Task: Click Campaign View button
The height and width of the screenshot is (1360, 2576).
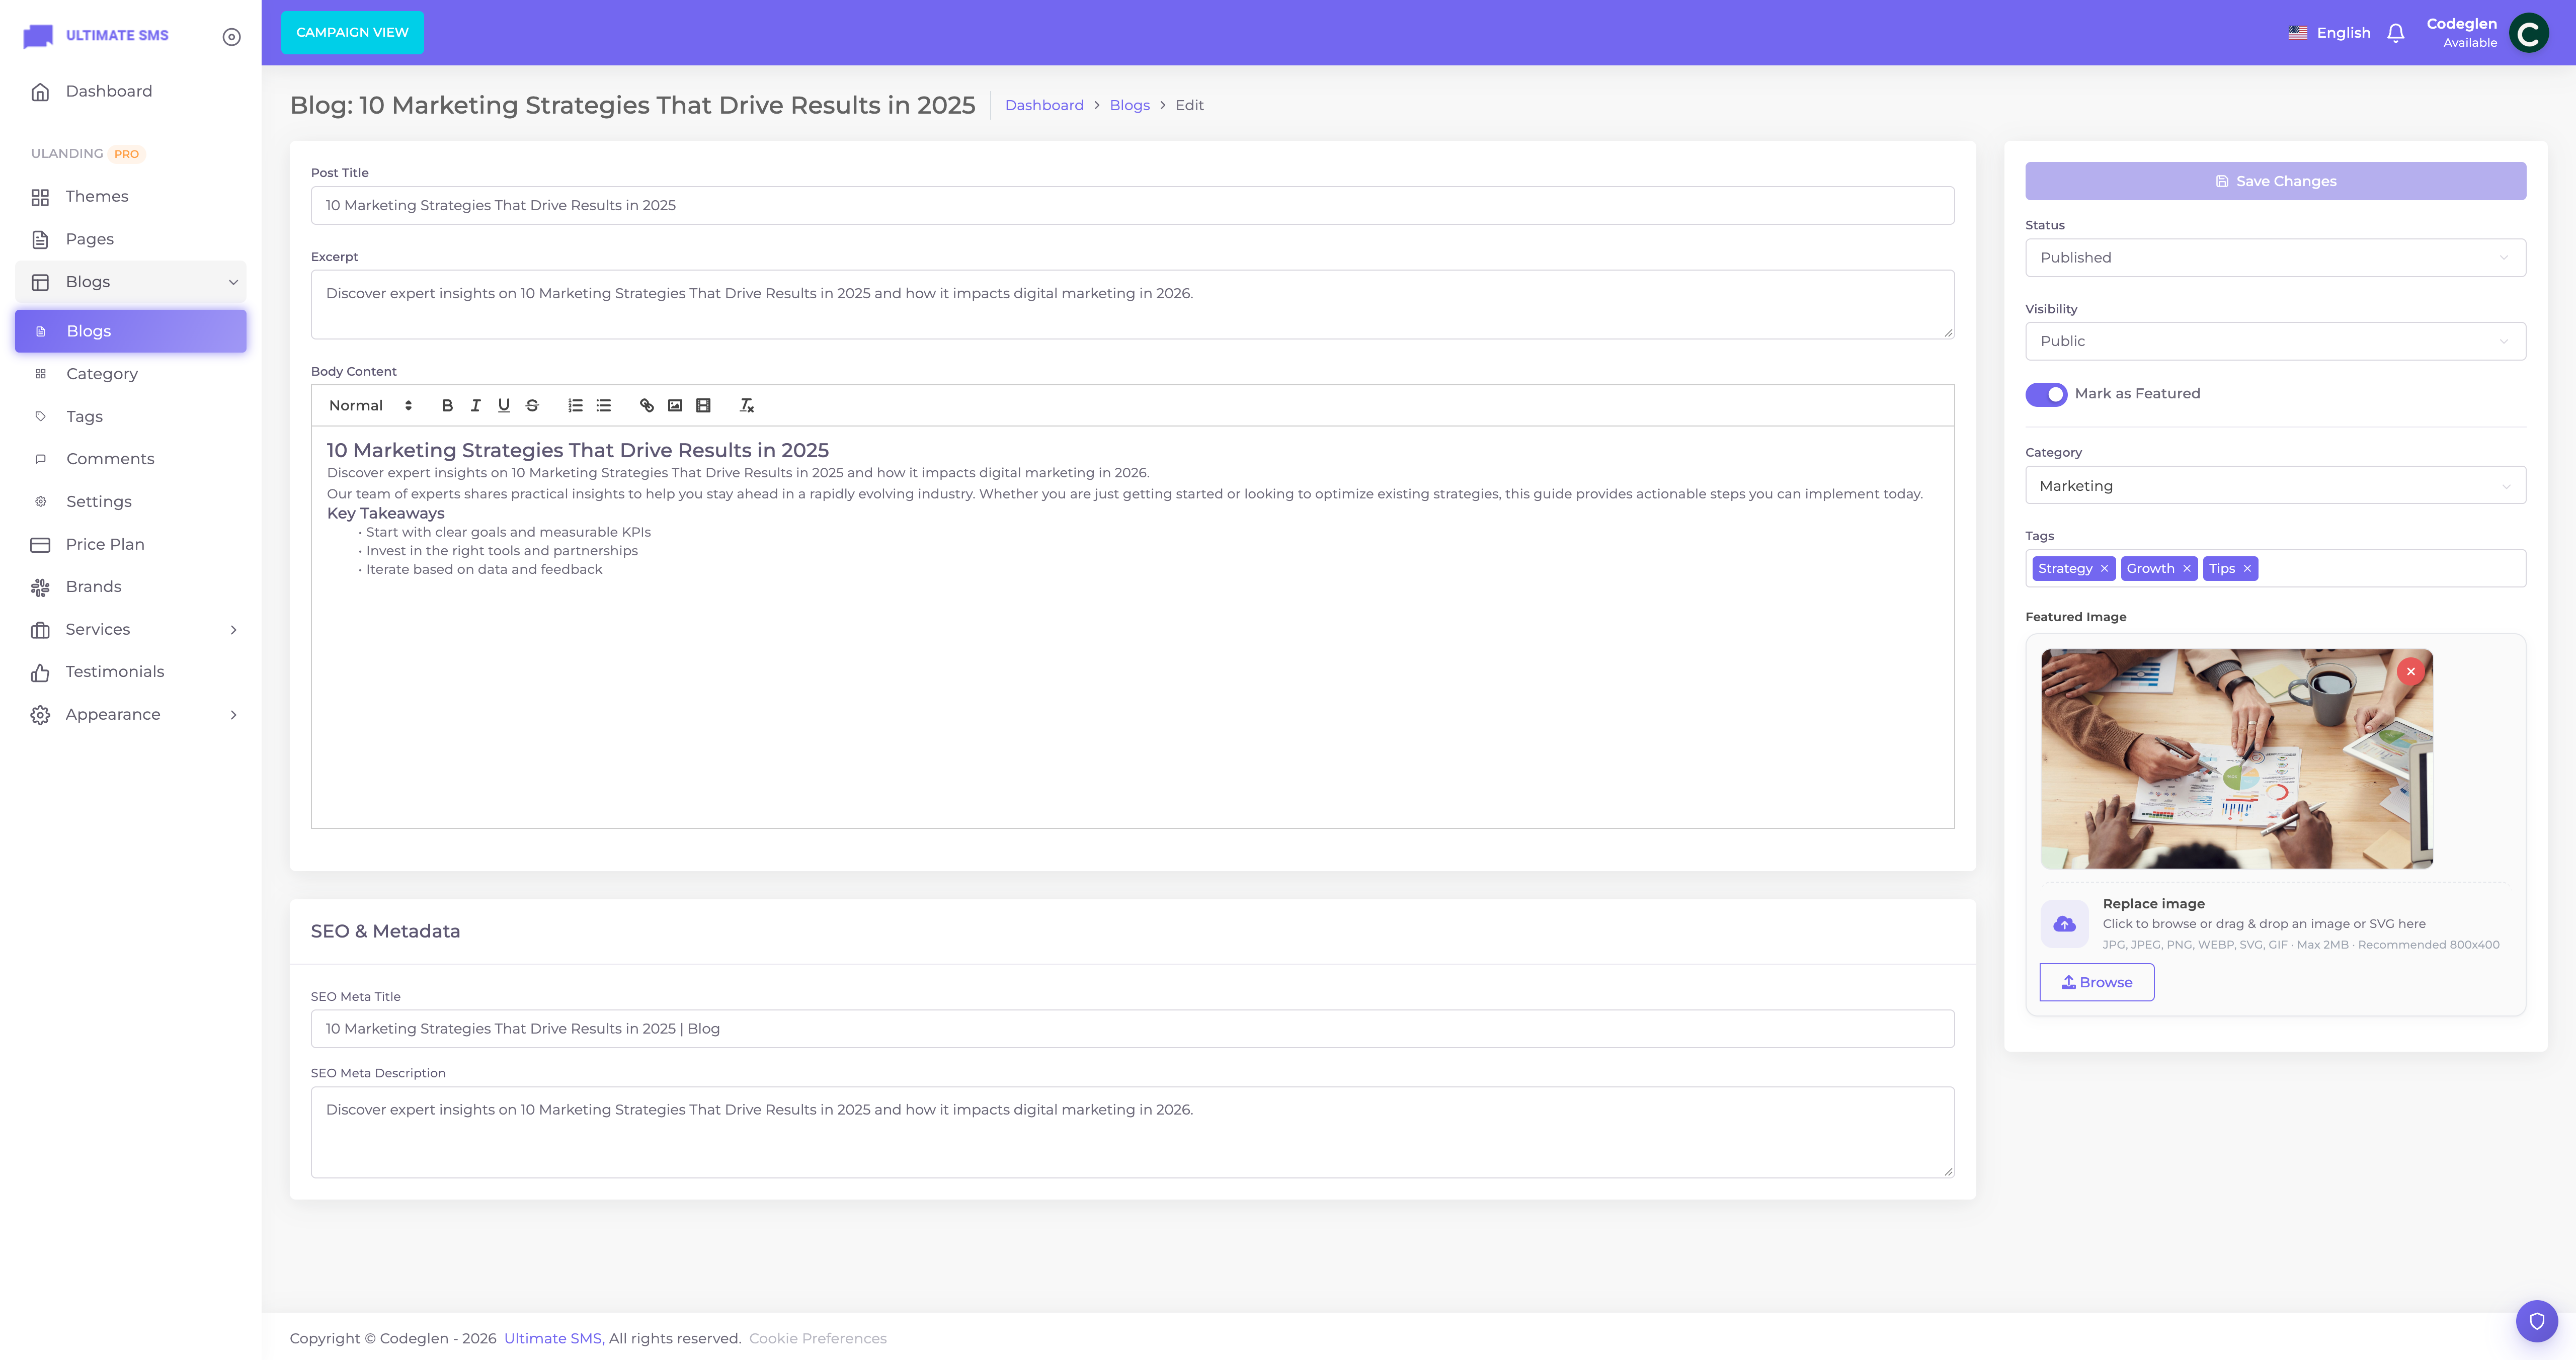Action: tap(352, 33)
